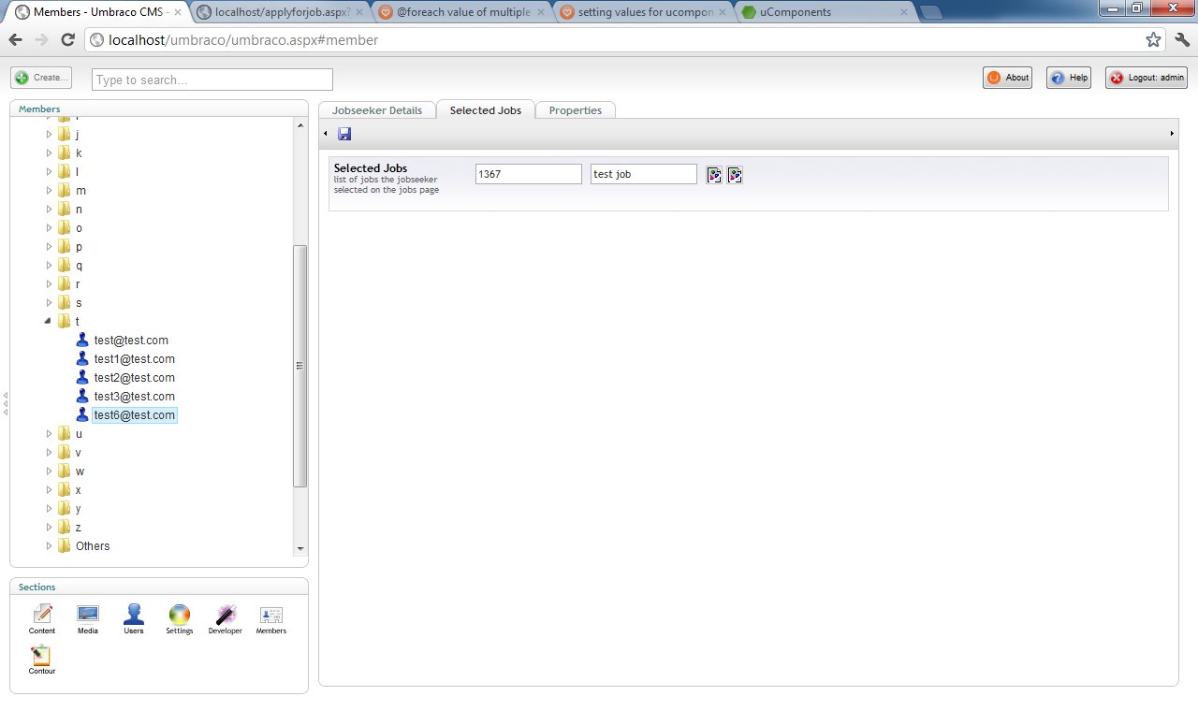The width and height of the screenshot is (1198, 711).
Task: Click the Type to search field
Action: pos(212,80)
